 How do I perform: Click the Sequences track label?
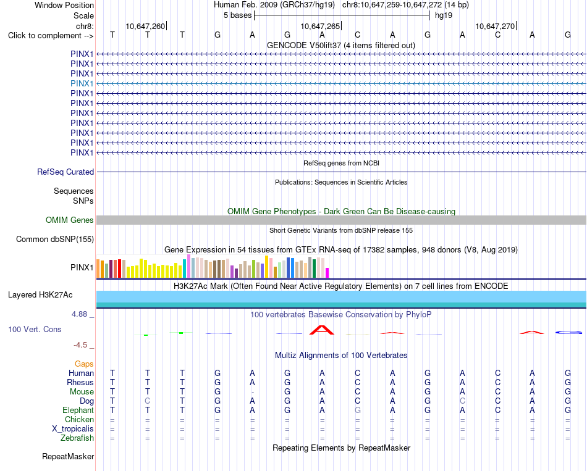point(74,191)
